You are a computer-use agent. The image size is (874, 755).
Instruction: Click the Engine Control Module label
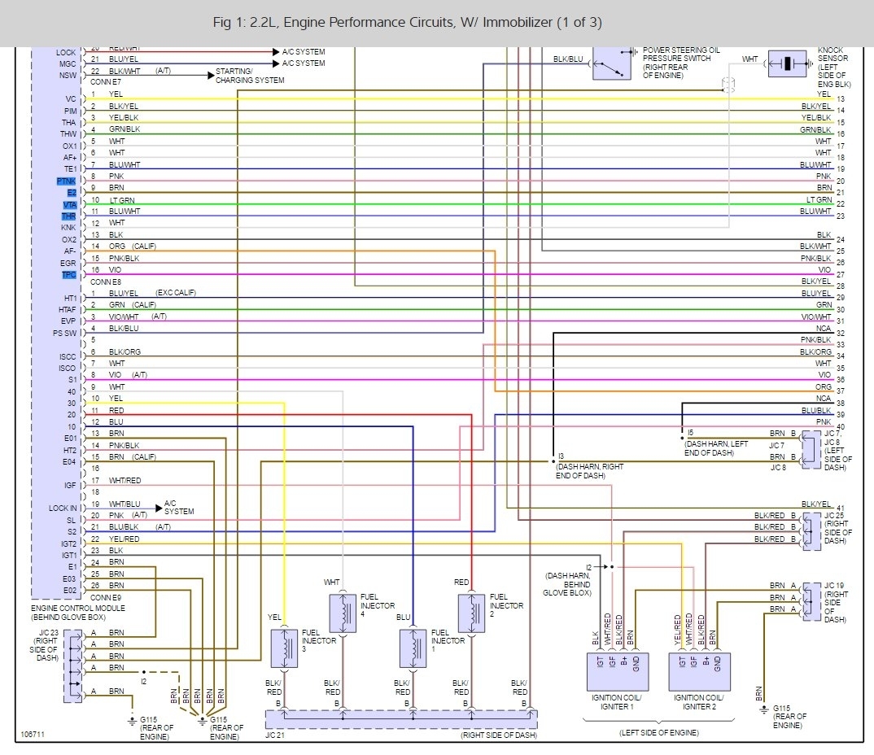(76, 612)
